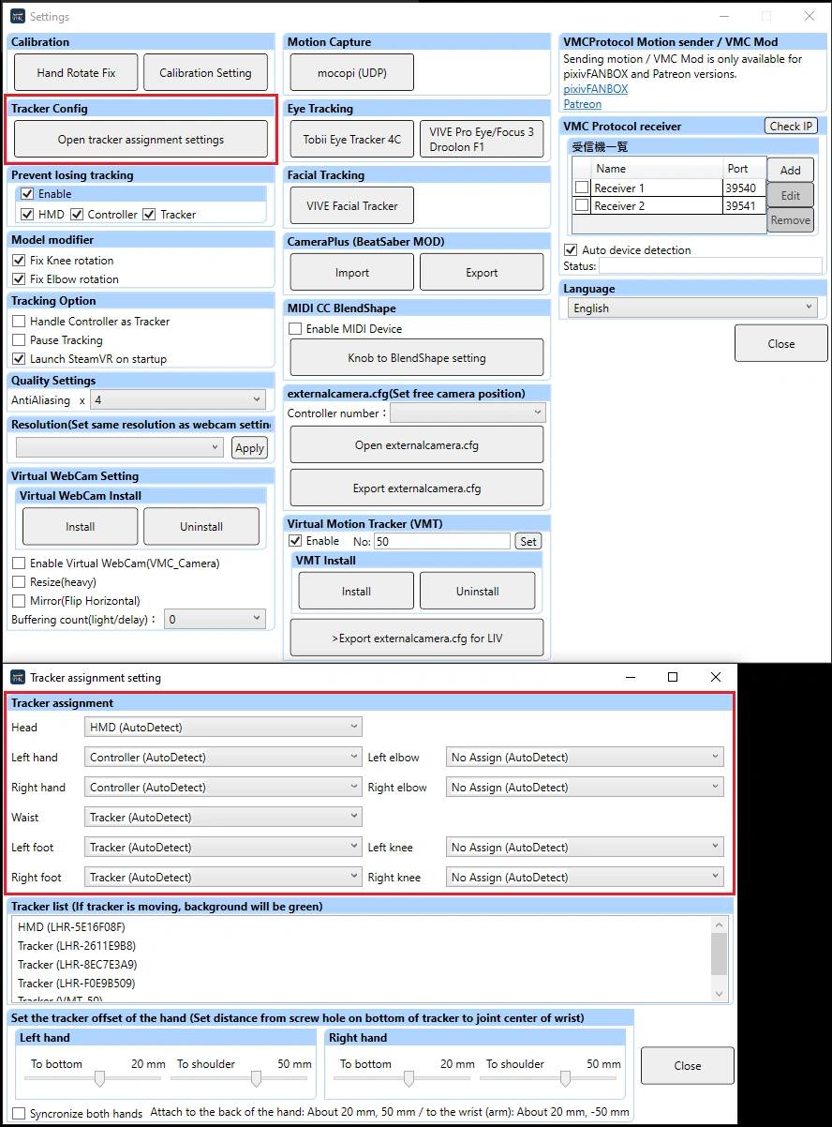The height and width of the screenshot is (1127, 832).
Task: Click the app icon in Tracker assignment title bar
Action: pyautogui.click(x=18, y=677)
